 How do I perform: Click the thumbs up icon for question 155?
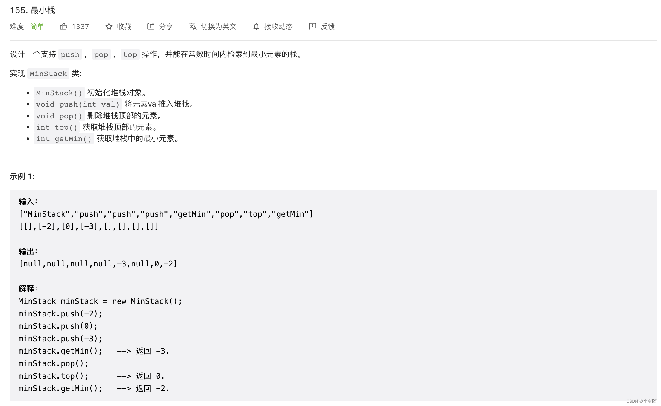63,26
